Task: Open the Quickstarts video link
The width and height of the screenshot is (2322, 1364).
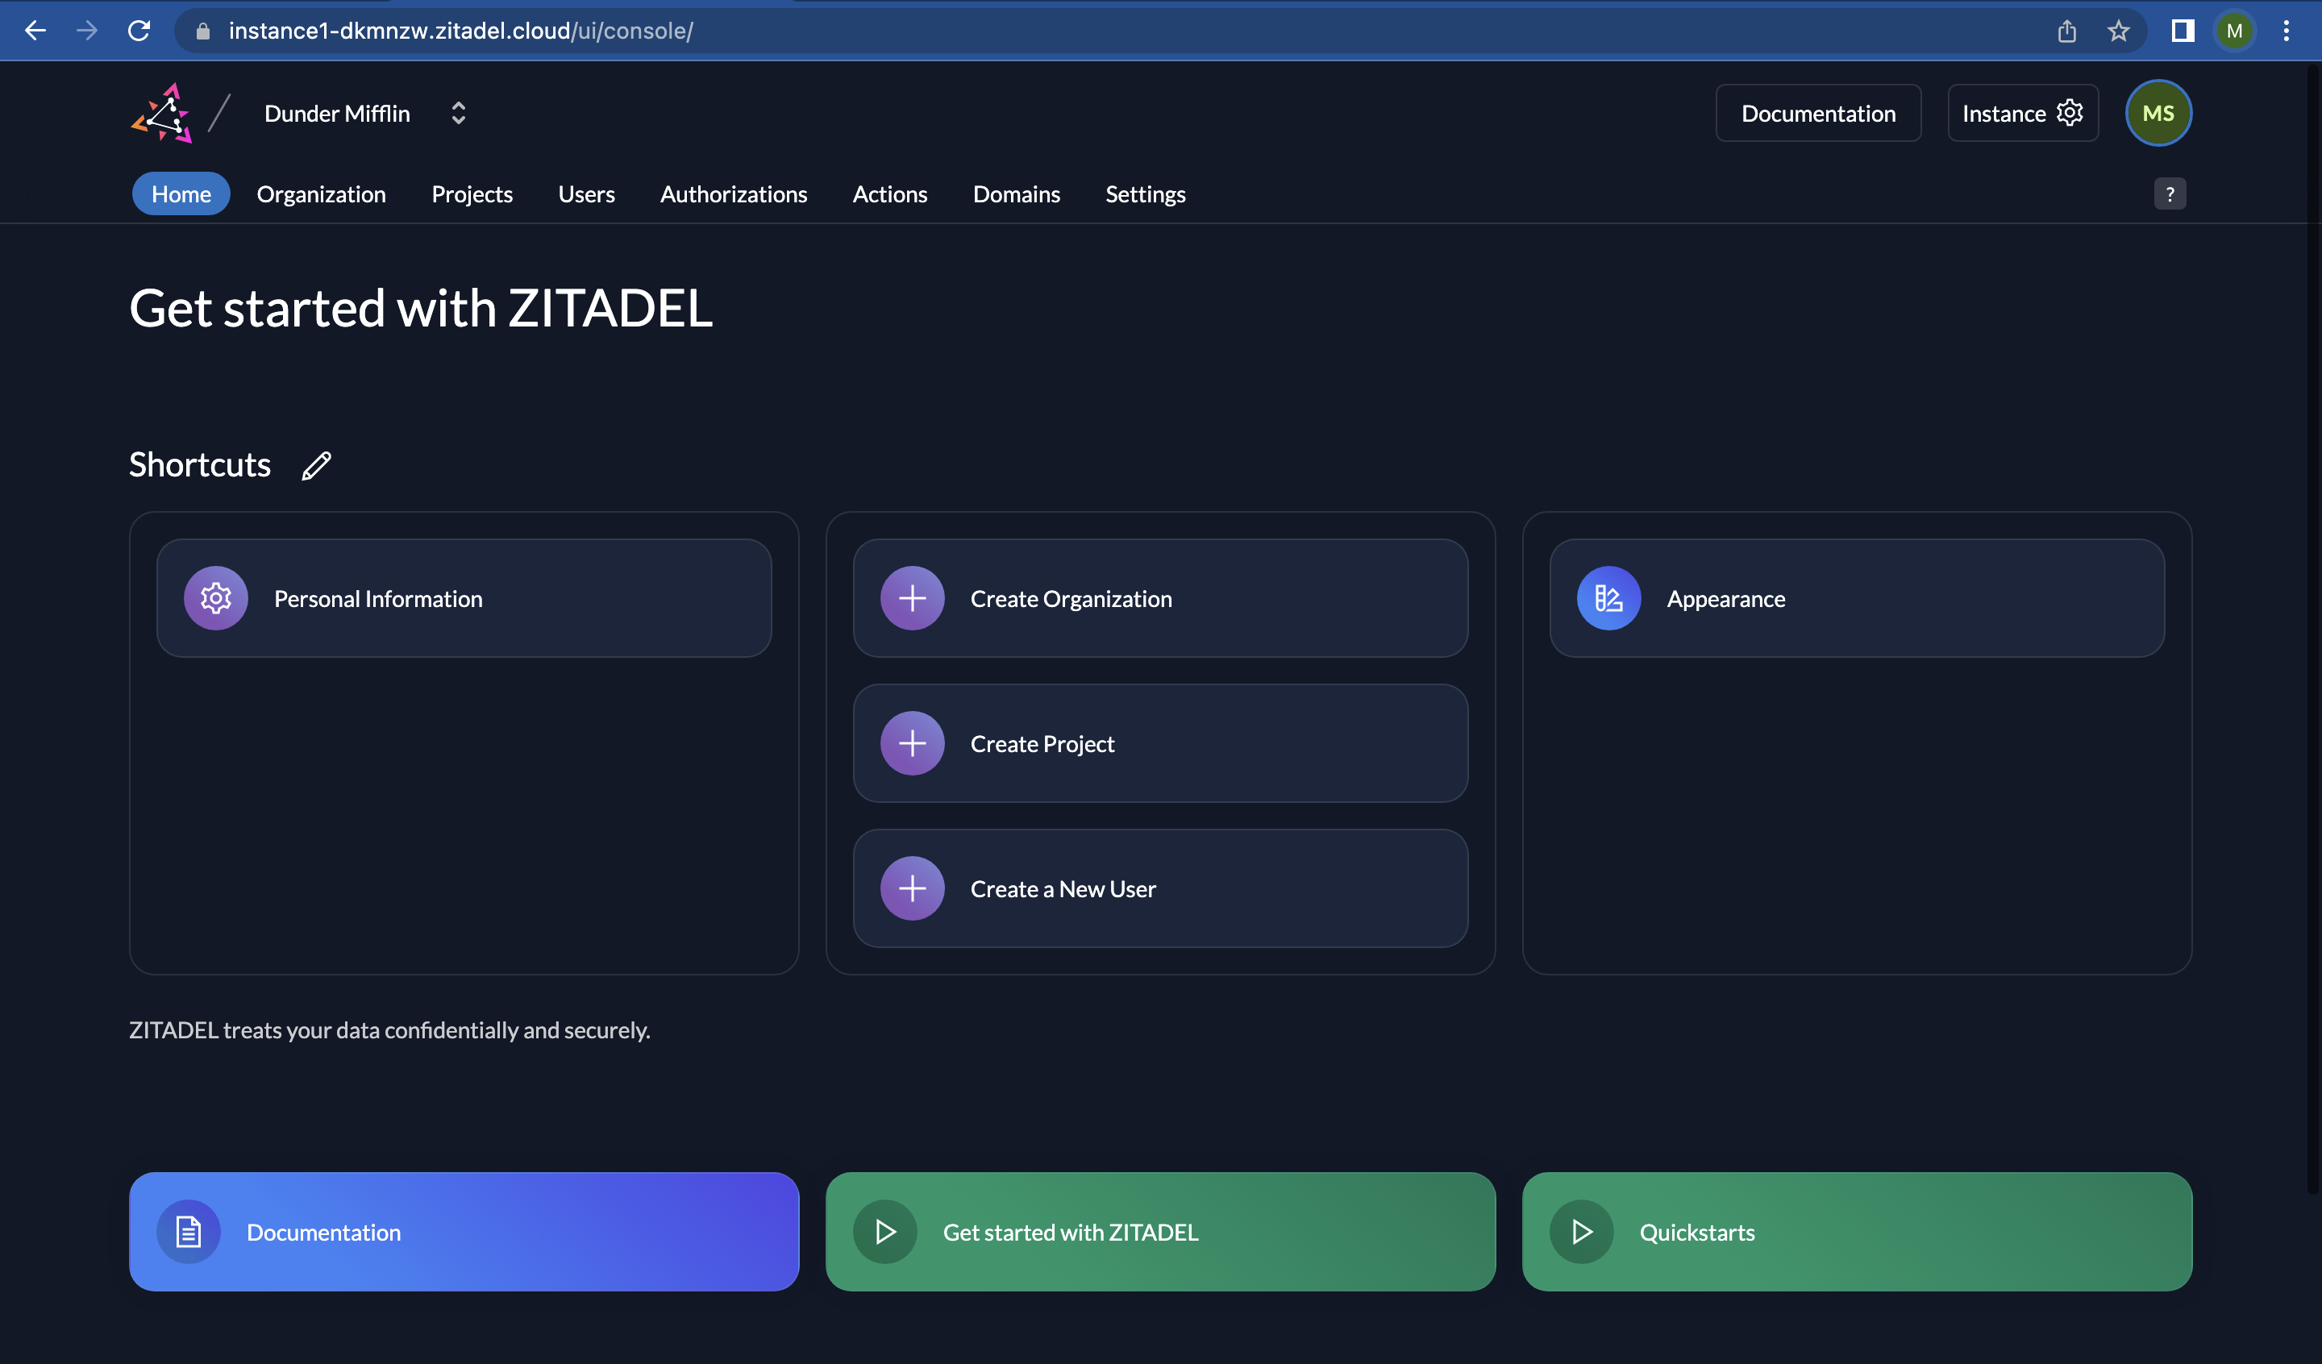Action: click(1856, 1231)
